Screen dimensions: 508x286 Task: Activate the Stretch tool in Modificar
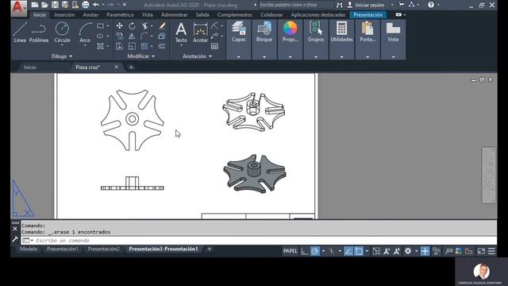click(120, 46)
